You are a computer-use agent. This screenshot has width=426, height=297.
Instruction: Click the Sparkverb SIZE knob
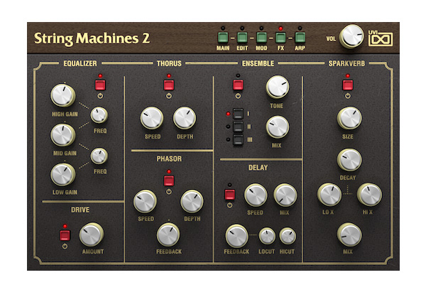pos(349,118)
